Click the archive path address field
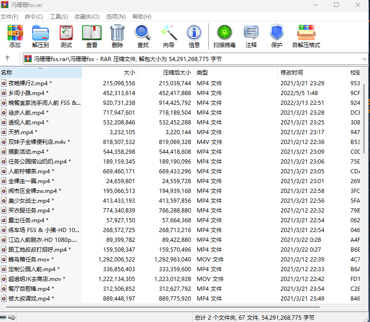 (x=195, y=59)
